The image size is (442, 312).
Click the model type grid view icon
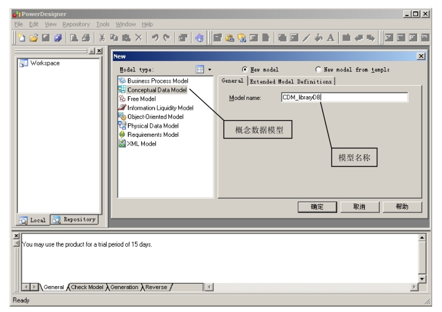coord(200,69)
